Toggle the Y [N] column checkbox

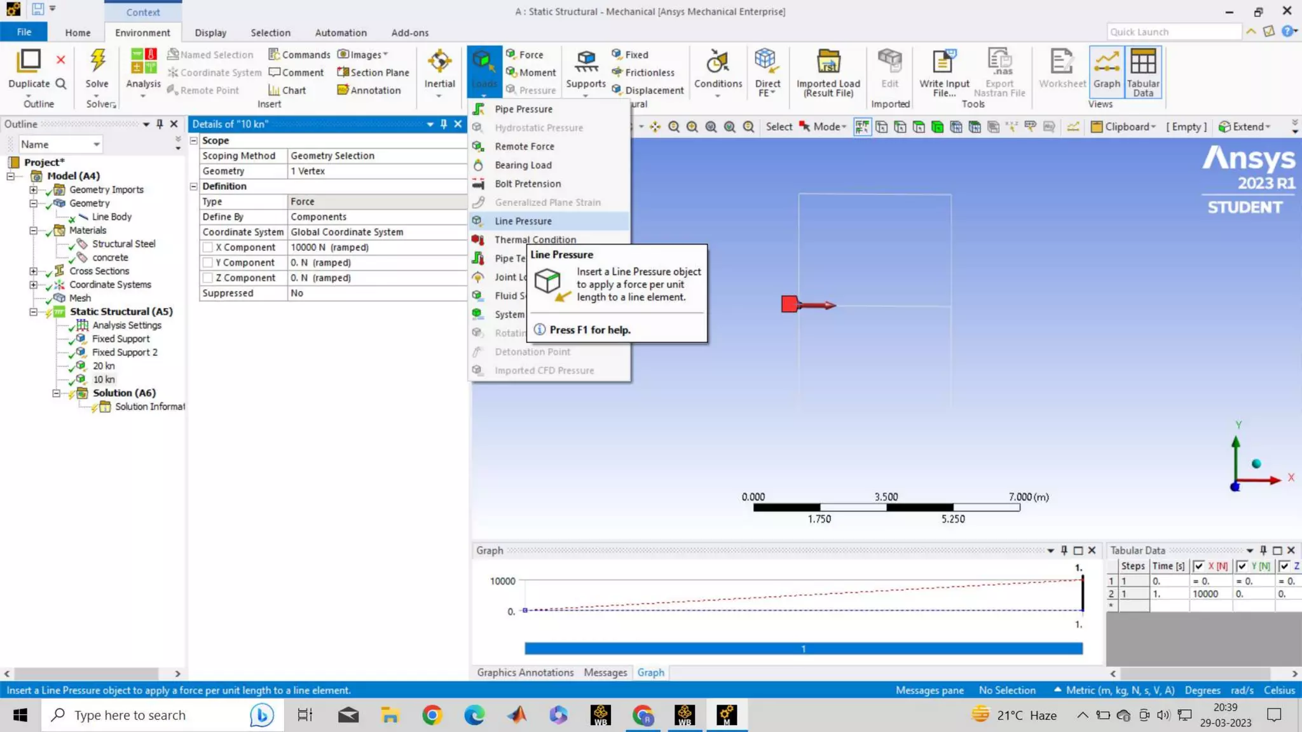[x=1242, y=566]
